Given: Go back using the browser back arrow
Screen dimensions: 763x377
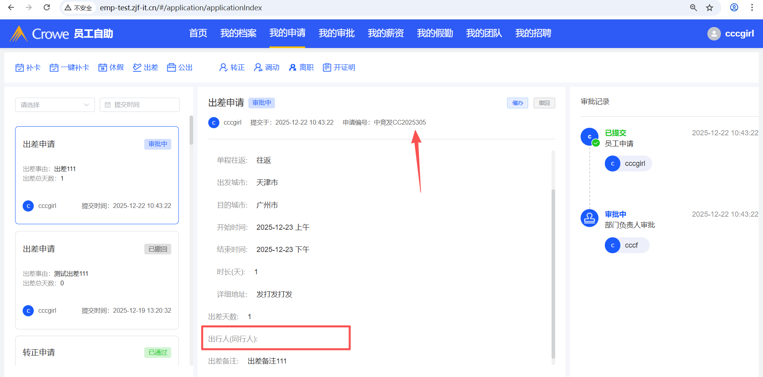Looking at the screenshot, I should coord(11,8).
